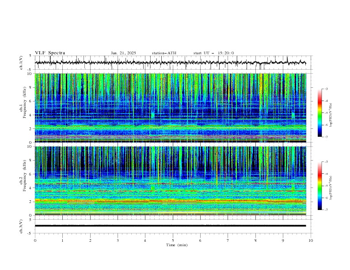350x270 pixels.
Task: Click the ch.2 frequency axis "8" tick label
Action: tap(31, 161)
